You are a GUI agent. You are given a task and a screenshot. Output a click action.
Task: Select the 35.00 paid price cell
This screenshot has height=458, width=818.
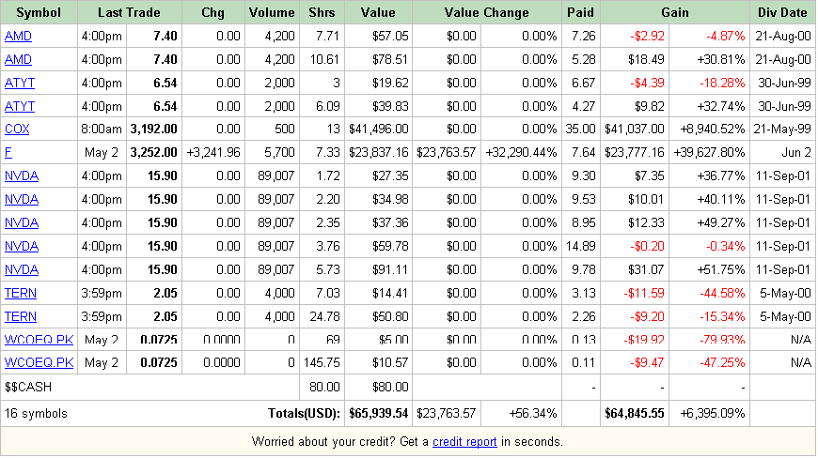(580, 129)
